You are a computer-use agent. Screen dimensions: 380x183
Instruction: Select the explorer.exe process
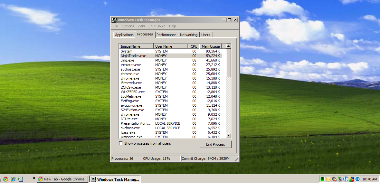click(x=171, y=65)
